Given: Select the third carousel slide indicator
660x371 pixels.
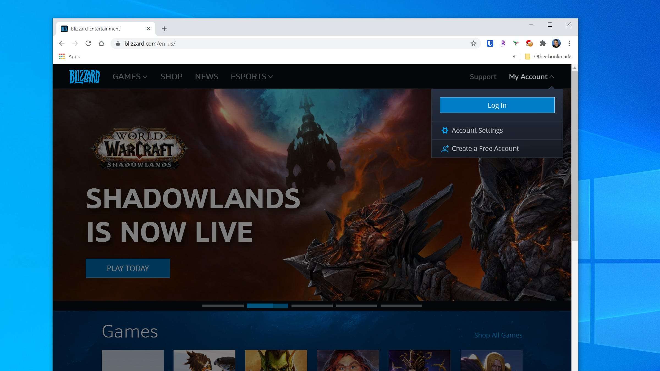Looking at the screenshot, I should 312,306.
